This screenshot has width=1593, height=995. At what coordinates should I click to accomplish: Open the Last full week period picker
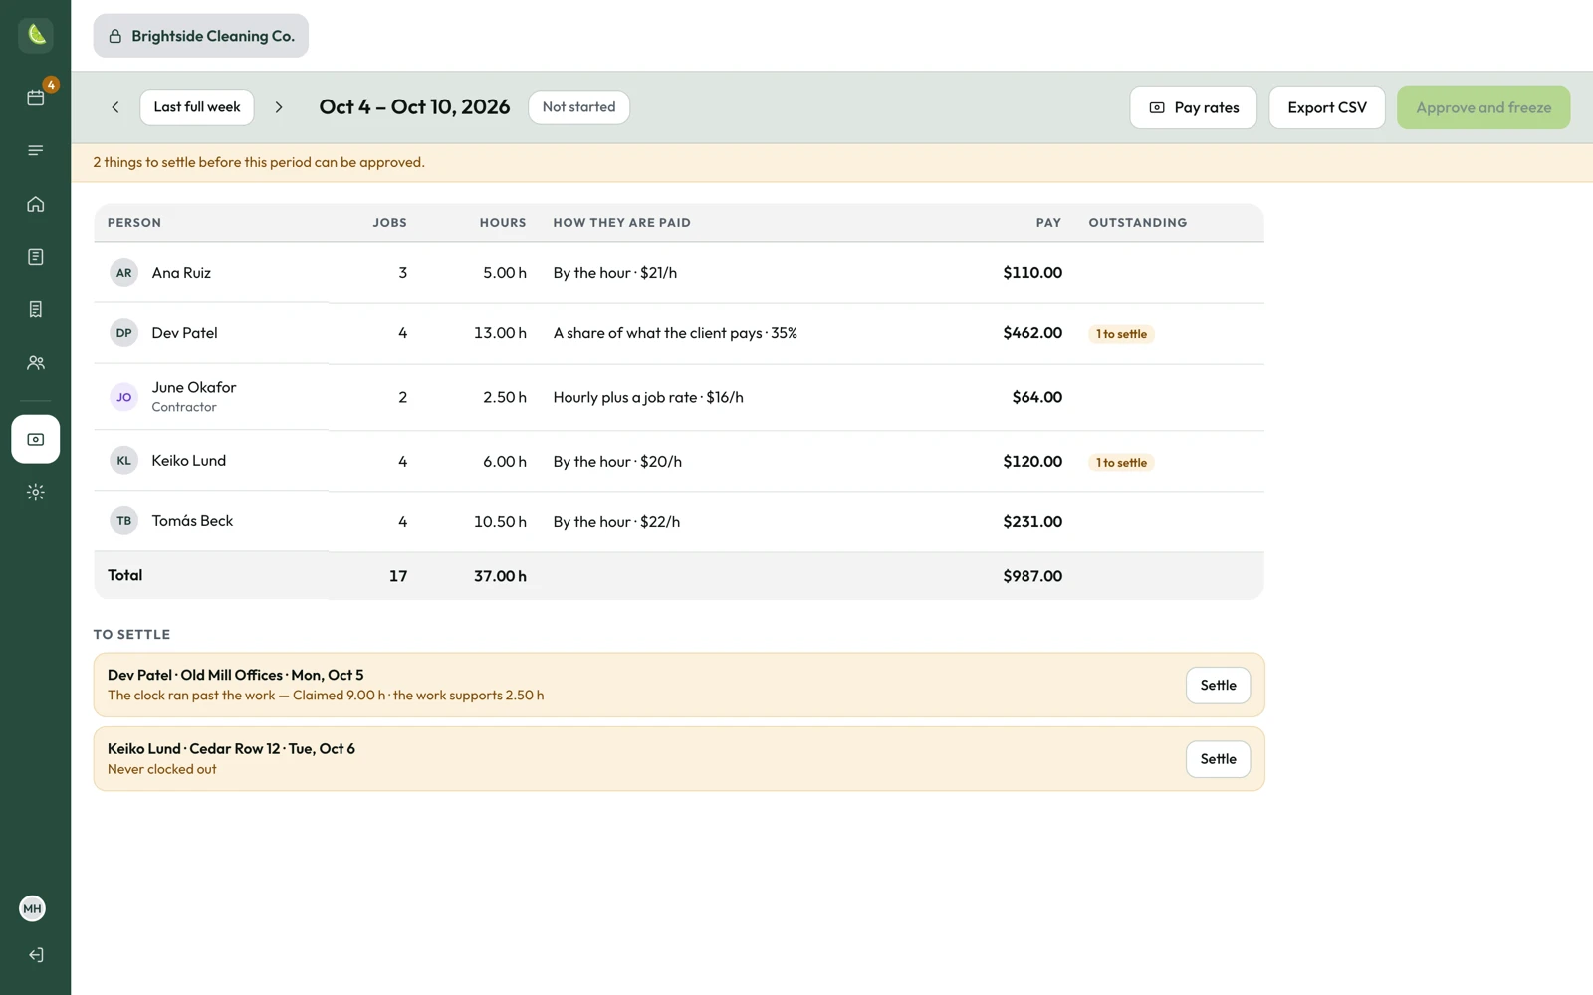click(197, 107)
